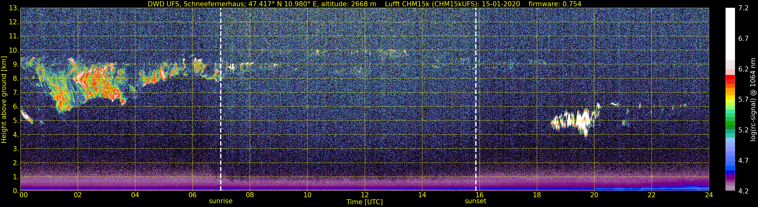Viewport: 758px width, 207px height.
Task: Click the 'firmware: 0.754' text in the title
Action: (x=555, y=4)
